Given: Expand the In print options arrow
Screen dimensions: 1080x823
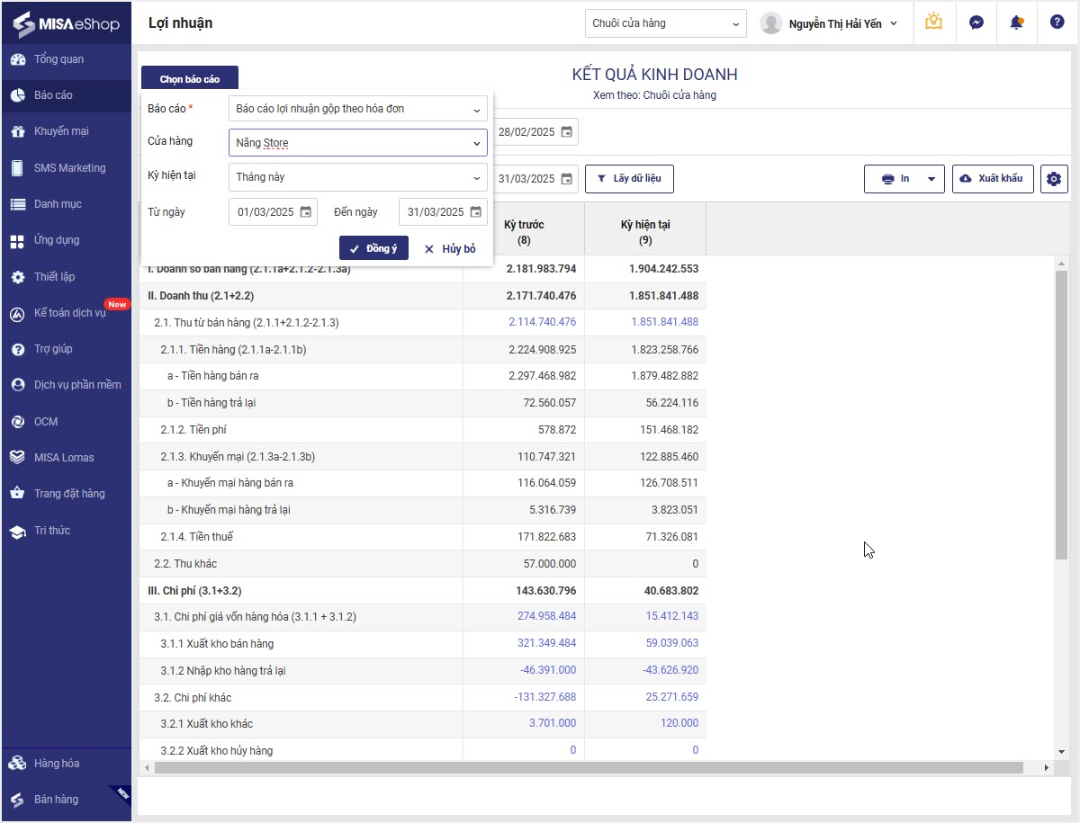Looking at the screenshot, I should [931, 179].
